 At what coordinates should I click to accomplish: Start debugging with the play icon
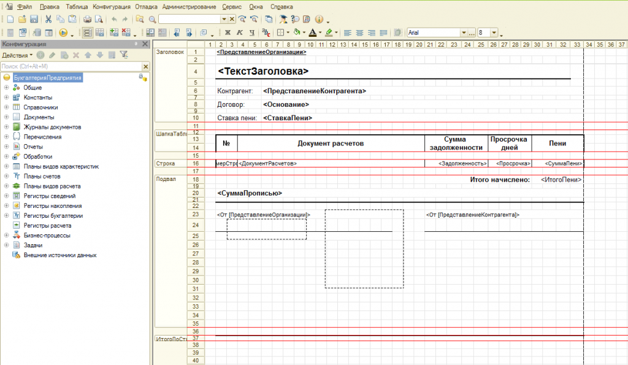coord(63,33)
